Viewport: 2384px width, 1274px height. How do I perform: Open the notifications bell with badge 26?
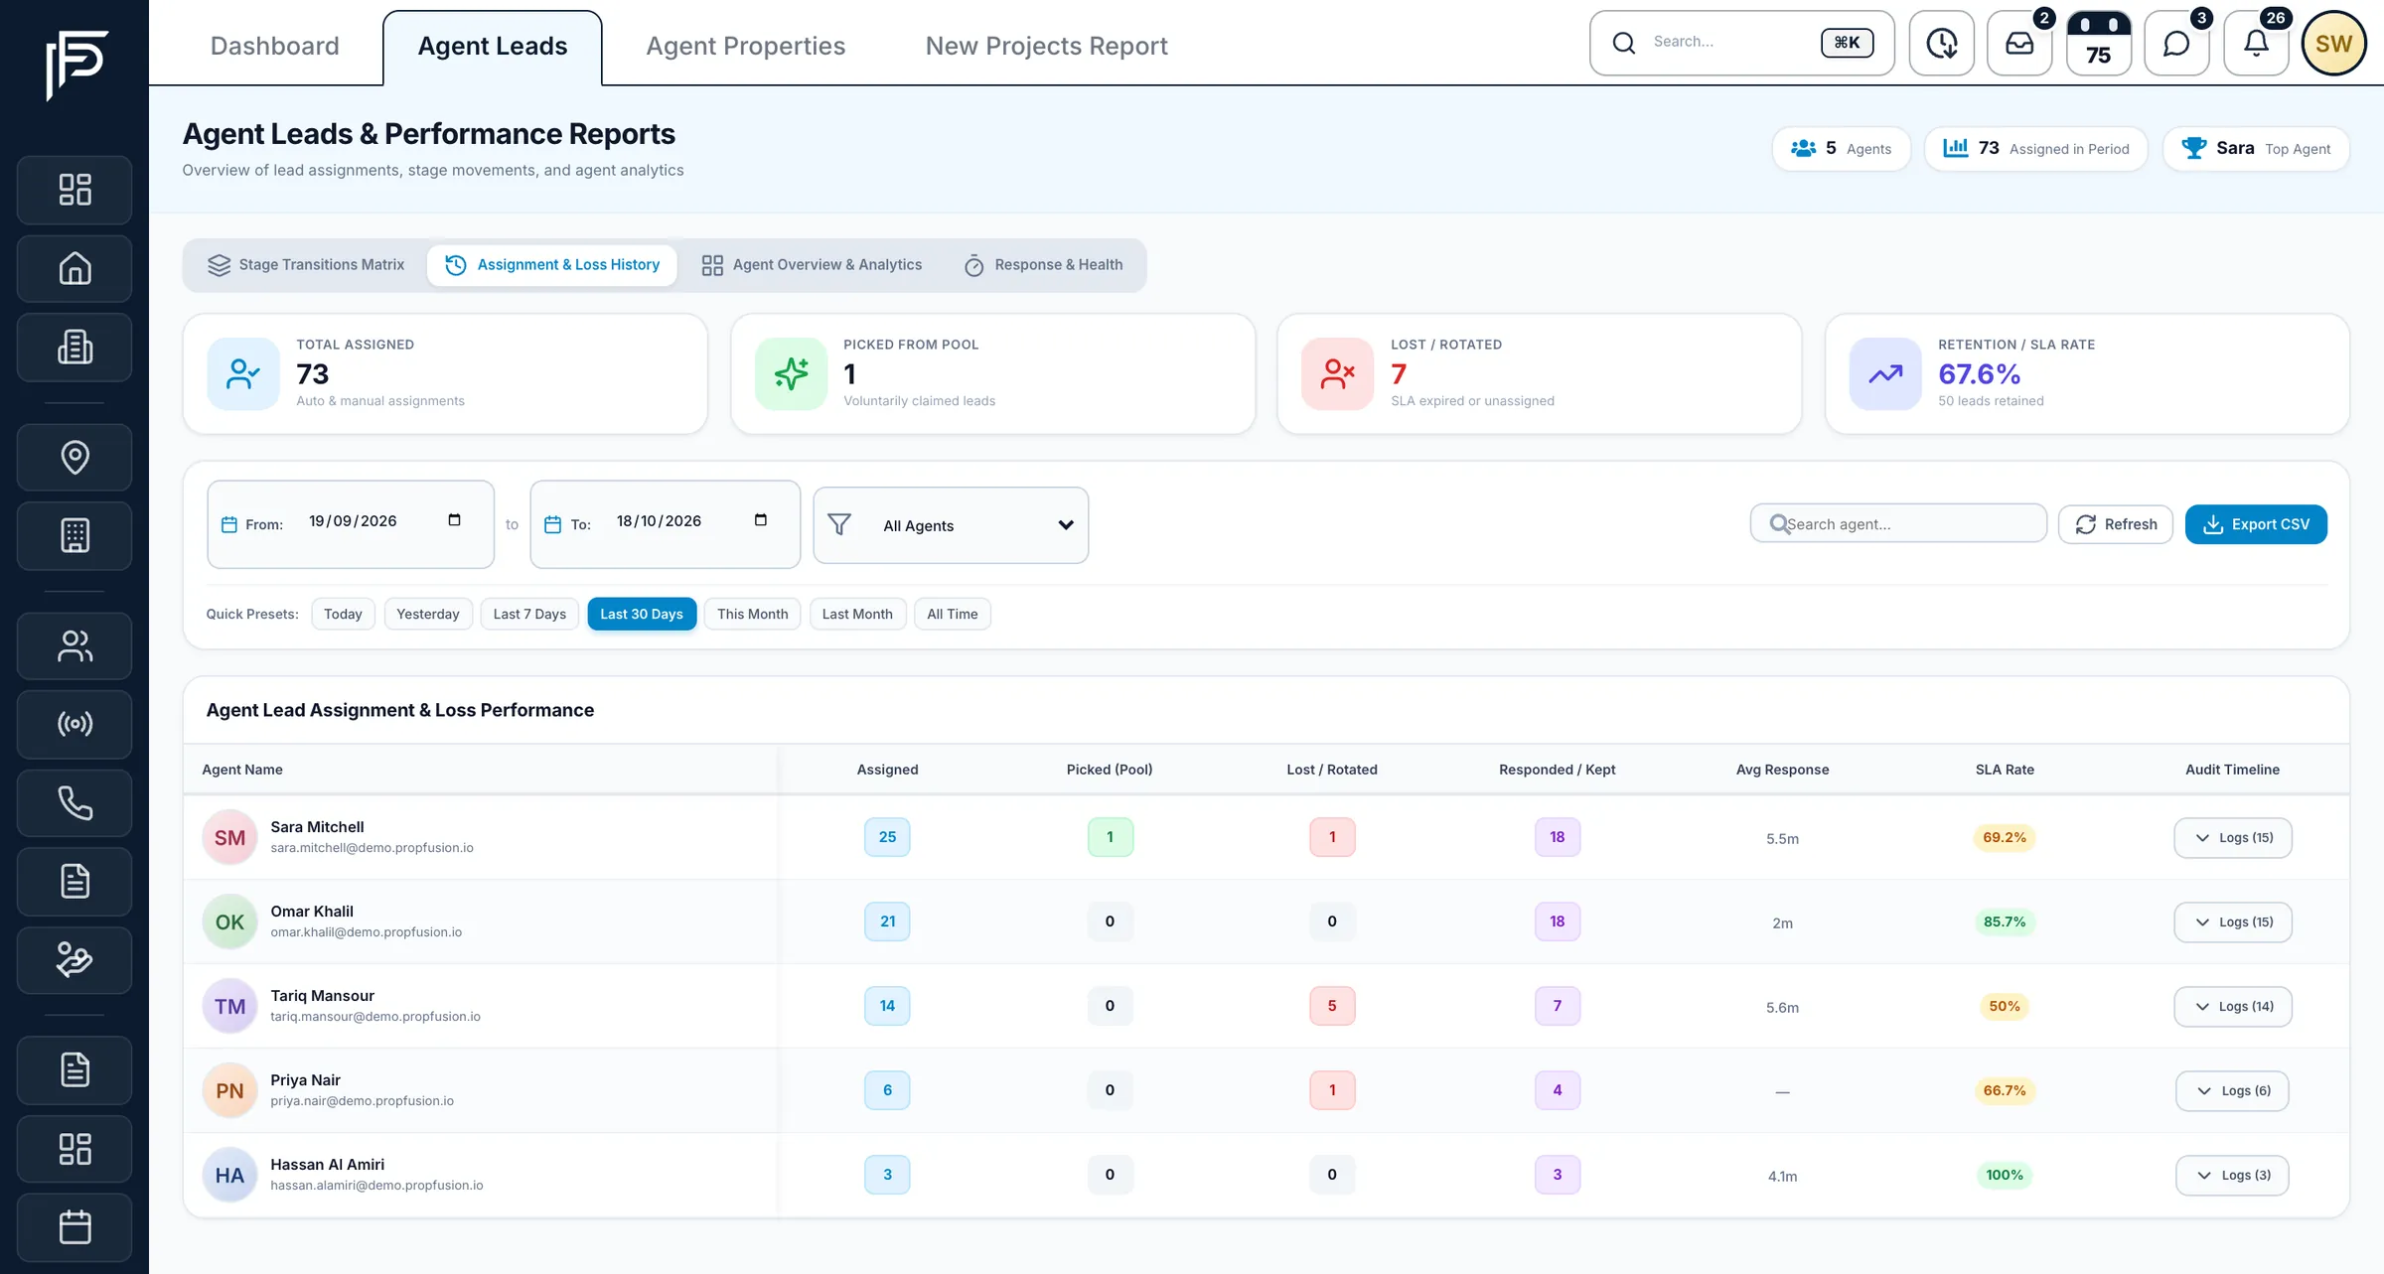pyautogui.click(x=2256, y=43)
